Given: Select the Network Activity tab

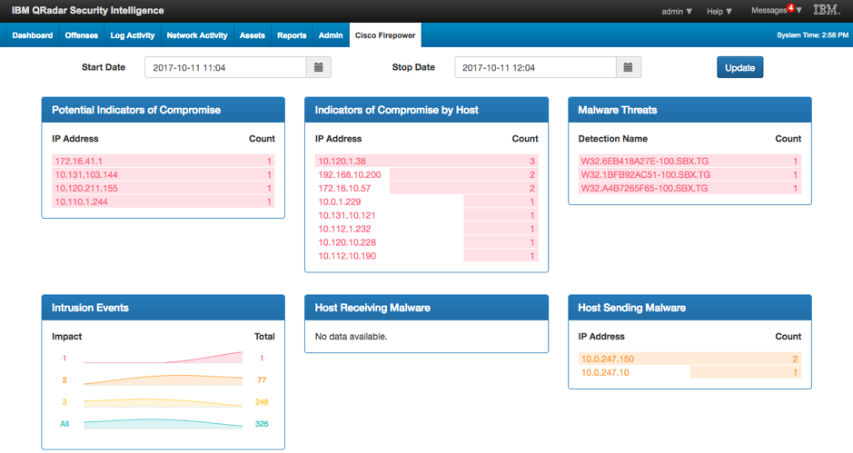Looking at the screenshot, I should pos(197,35).
